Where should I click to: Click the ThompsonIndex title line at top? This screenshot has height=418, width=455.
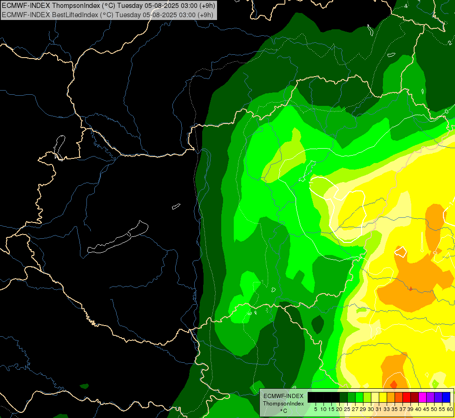(x=108, y=6)
